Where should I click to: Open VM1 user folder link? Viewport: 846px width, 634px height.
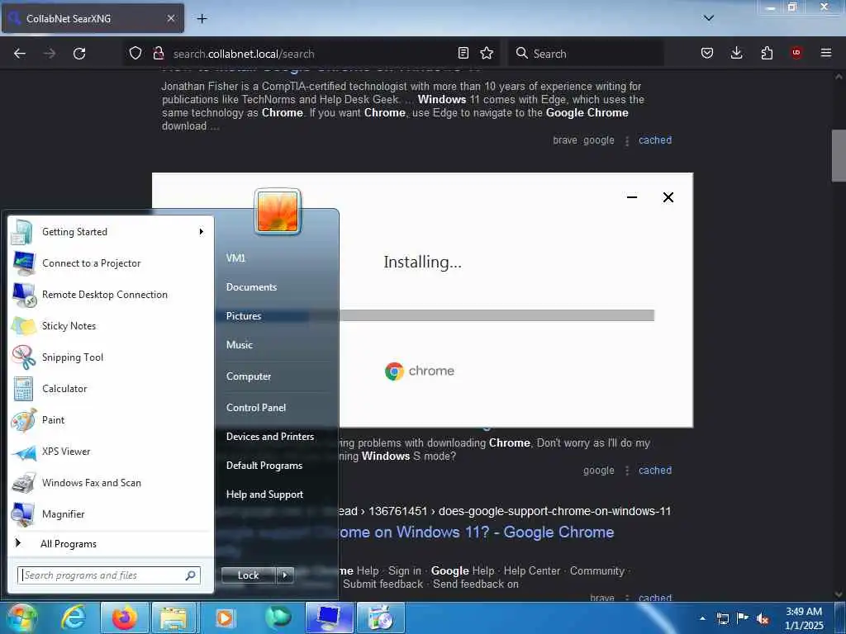(235, 258)
